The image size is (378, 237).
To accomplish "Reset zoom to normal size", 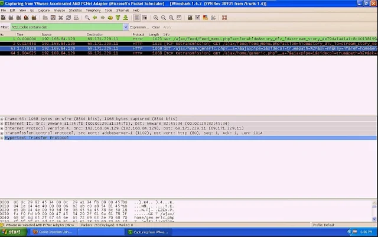I will (171, 18).
